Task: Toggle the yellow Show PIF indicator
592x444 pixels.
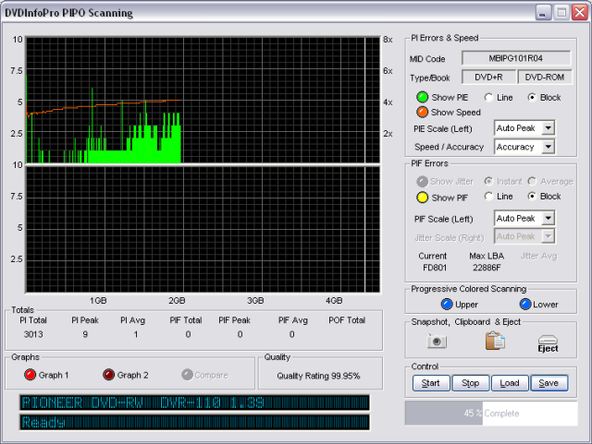Action: [x=422, y=198]
